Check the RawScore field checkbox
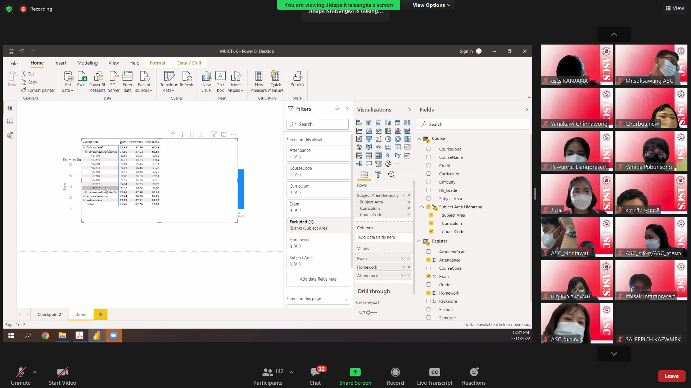This screenshot has height=388, width=691. point(428,301)
